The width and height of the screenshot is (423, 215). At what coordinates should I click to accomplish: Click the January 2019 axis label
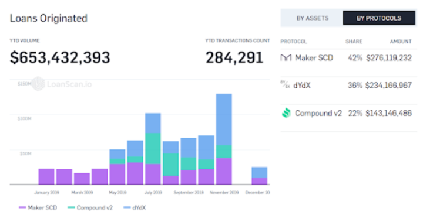click(46, 192)
